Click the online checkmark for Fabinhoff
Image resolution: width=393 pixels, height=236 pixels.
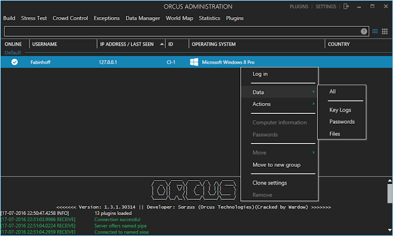coord(15,62)
